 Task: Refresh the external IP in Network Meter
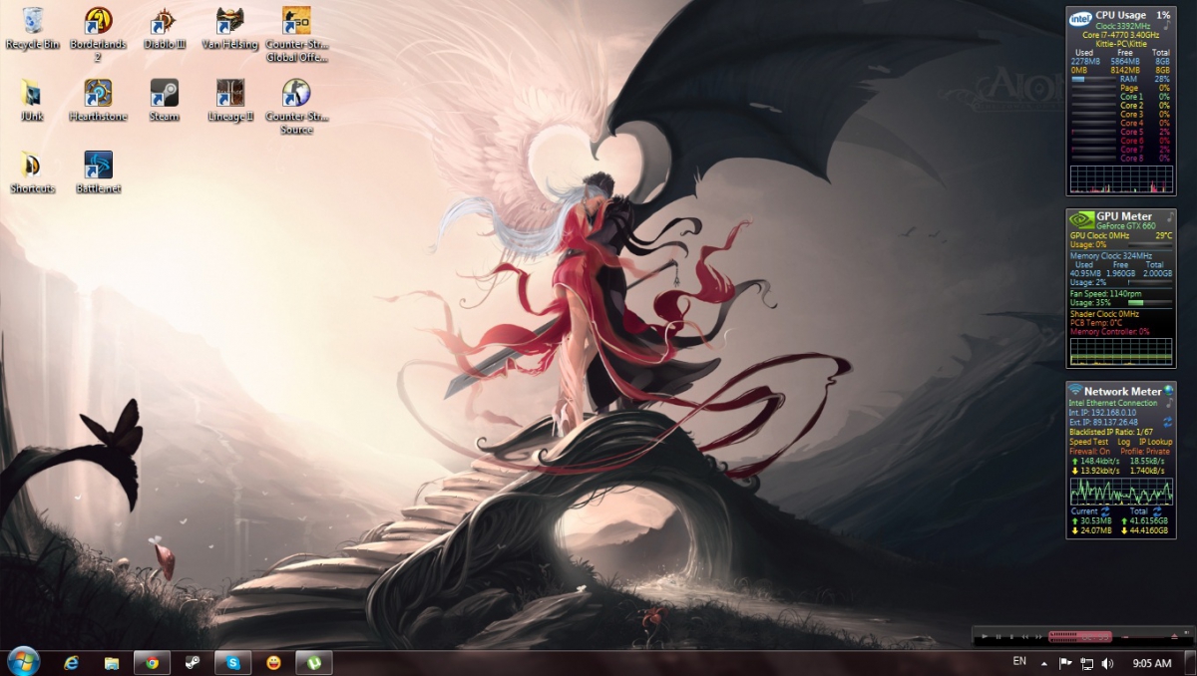click(x=1168, y=423)
